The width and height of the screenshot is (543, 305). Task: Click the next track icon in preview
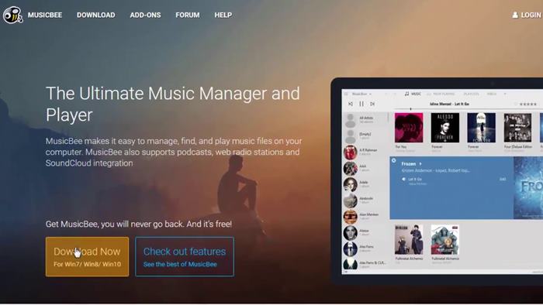[x=372, y=104]
